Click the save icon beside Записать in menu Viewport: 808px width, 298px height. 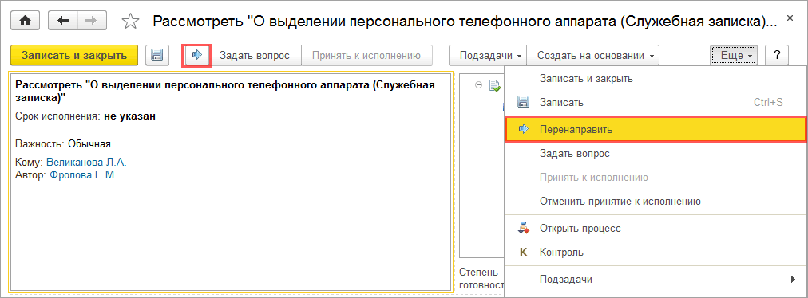[524, 103]
